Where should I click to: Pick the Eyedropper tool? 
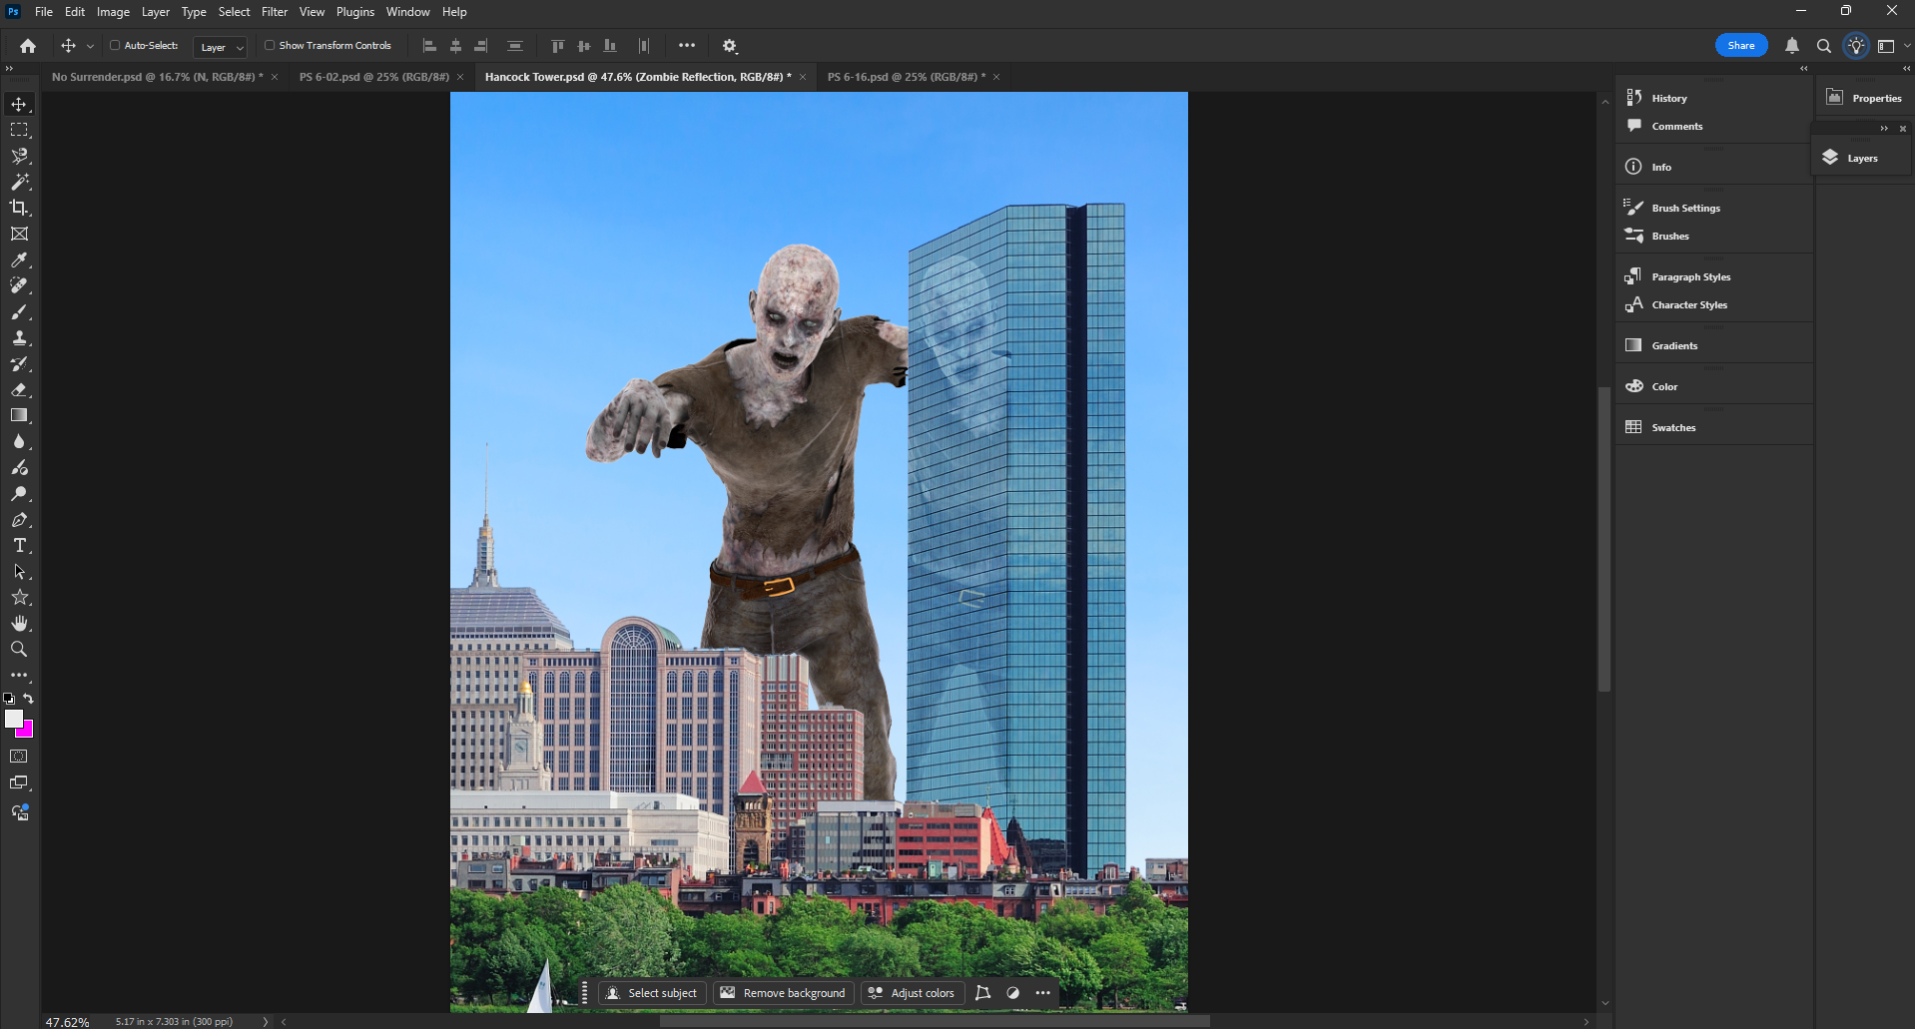pos(19,259)
